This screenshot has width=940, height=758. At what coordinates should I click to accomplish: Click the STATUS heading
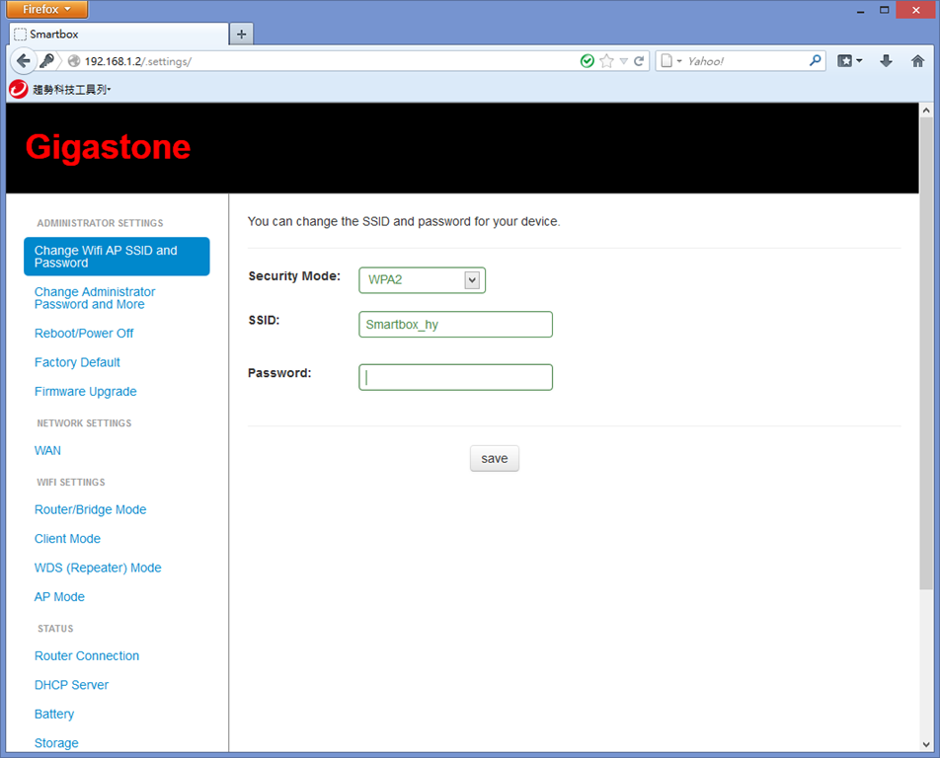pos(55,629)
